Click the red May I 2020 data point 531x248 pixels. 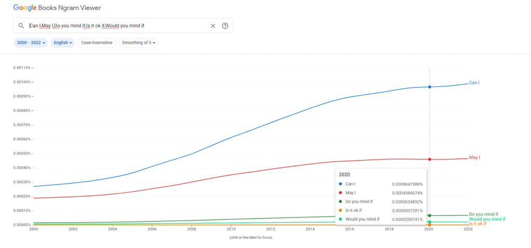[429, 159]
